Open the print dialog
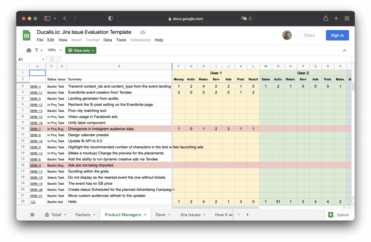371x242 pixels. click(x=29, y=50)
